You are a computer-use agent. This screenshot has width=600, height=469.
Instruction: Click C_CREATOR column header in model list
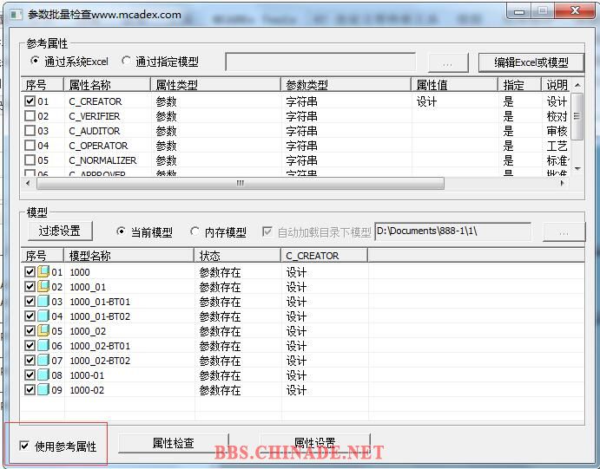(x=325, y=255)
